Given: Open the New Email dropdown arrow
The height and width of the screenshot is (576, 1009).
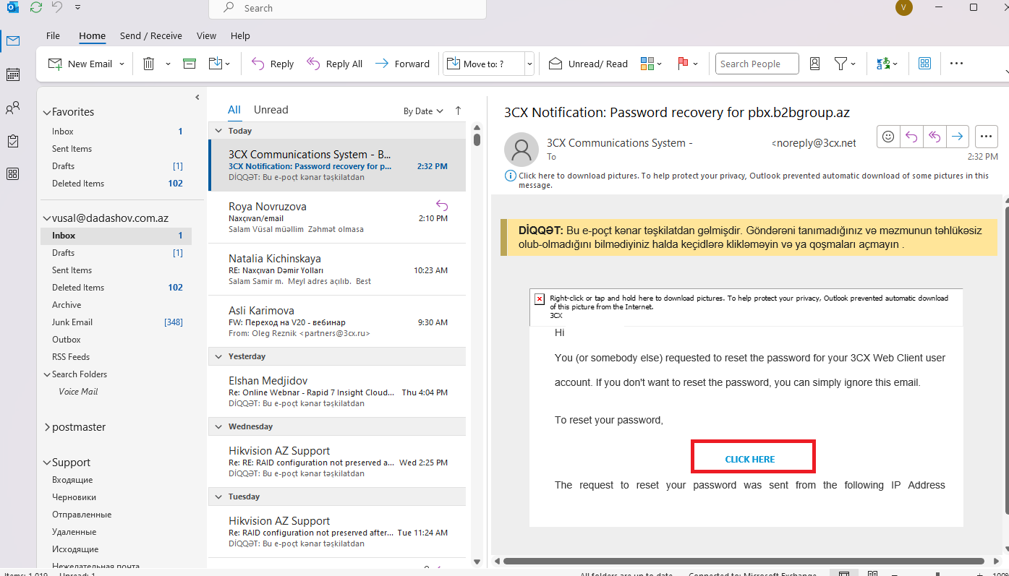Looking at the screenshot, I should [x=122, y=64].
